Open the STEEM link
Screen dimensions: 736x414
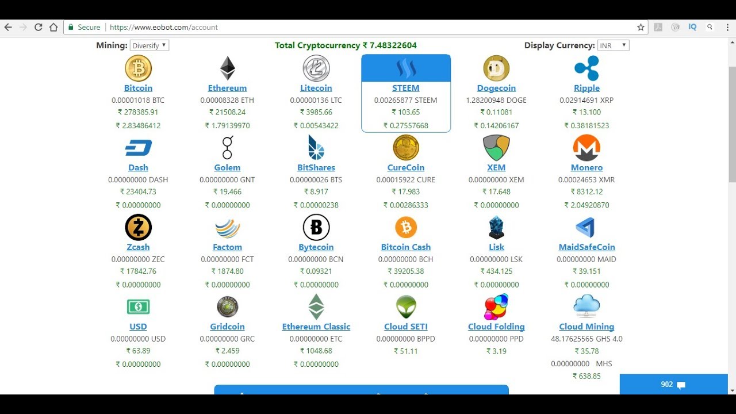tap(406, 88)
